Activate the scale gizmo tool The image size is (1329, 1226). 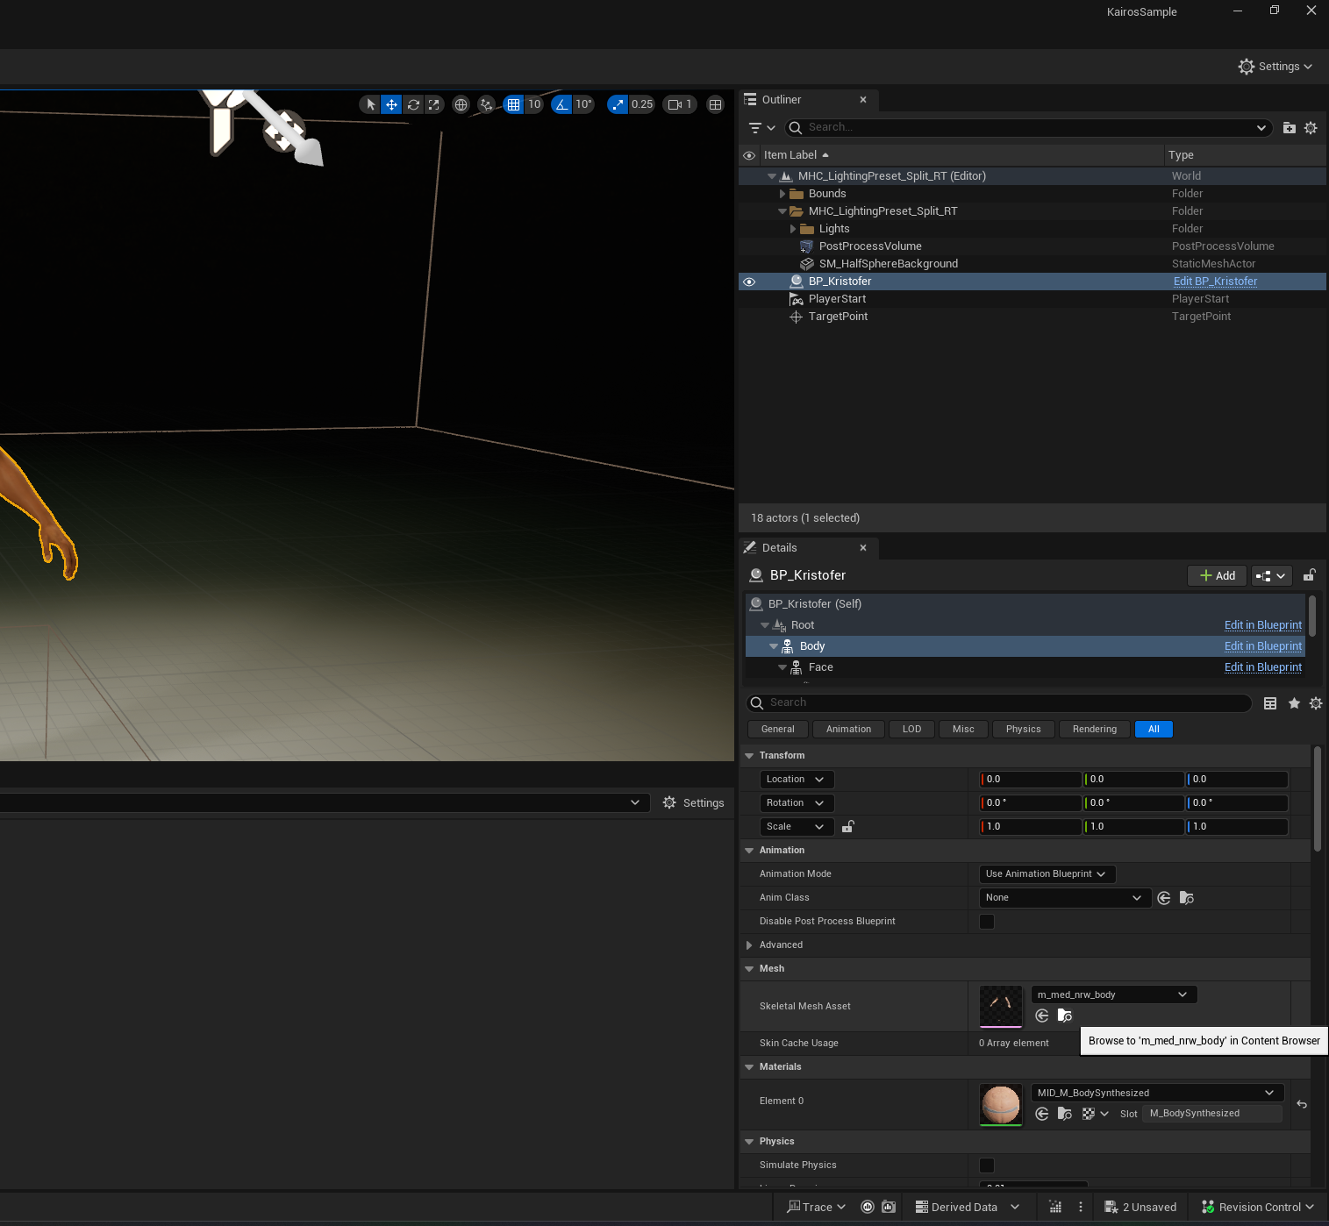pos(434,104)
